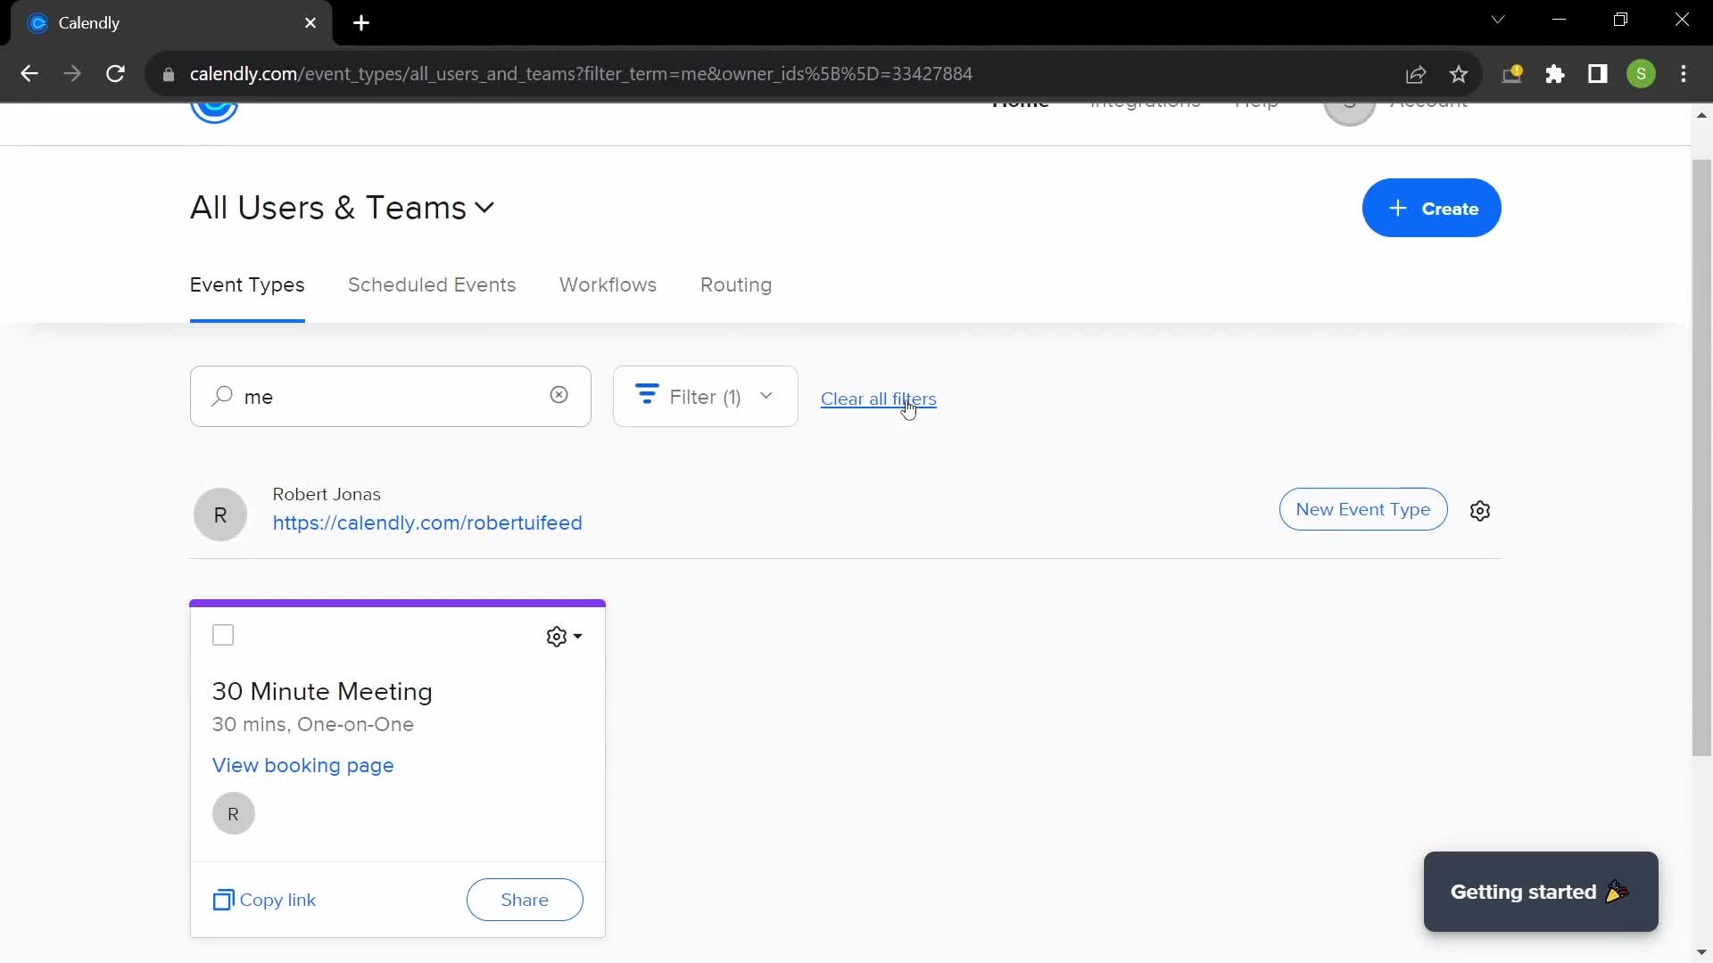Open the Routing tab
Image resolution: width=1713 pixels, height=963 pixels.
pos(736,285)
